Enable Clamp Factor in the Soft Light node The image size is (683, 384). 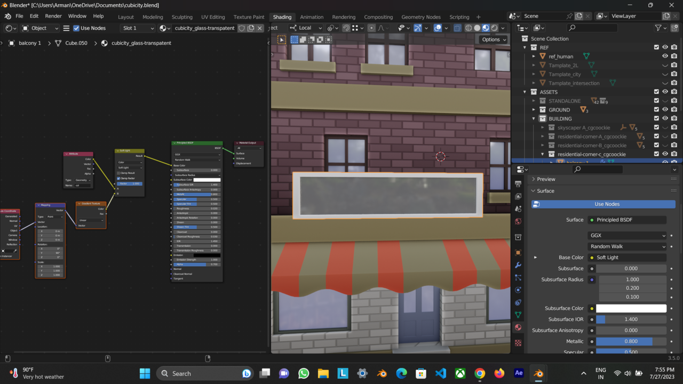coord(120,178)
